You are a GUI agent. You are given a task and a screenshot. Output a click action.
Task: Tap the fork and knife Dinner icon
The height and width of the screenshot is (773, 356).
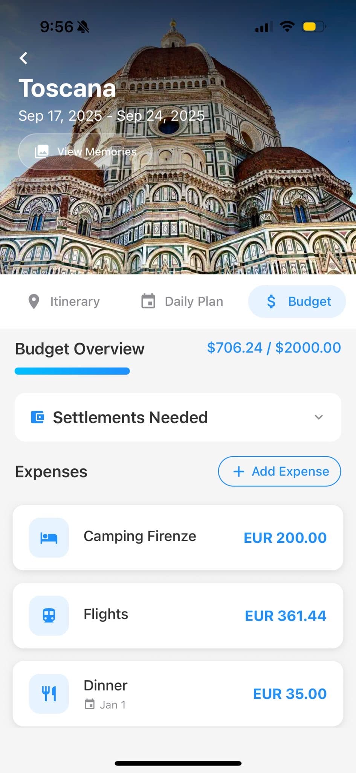click(x=49, y=694)
